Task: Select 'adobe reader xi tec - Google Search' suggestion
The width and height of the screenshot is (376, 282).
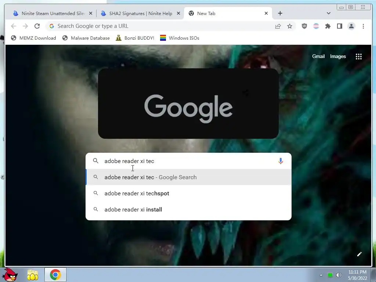Action: click(188, 177)
